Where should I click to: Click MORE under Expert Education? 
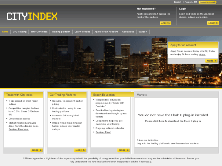coord(124,150)
